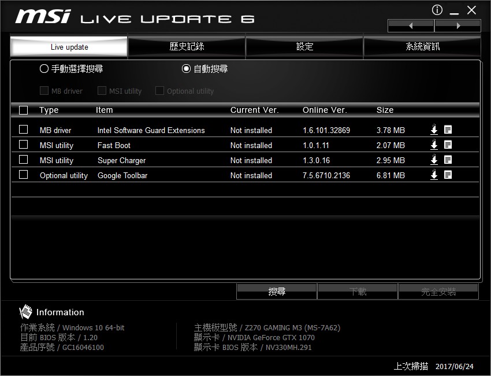Image resolution: width=491 pixels, height=376 pixels.
Task: Click the information (i) icon in title bar
Action: tap(437, 10)
